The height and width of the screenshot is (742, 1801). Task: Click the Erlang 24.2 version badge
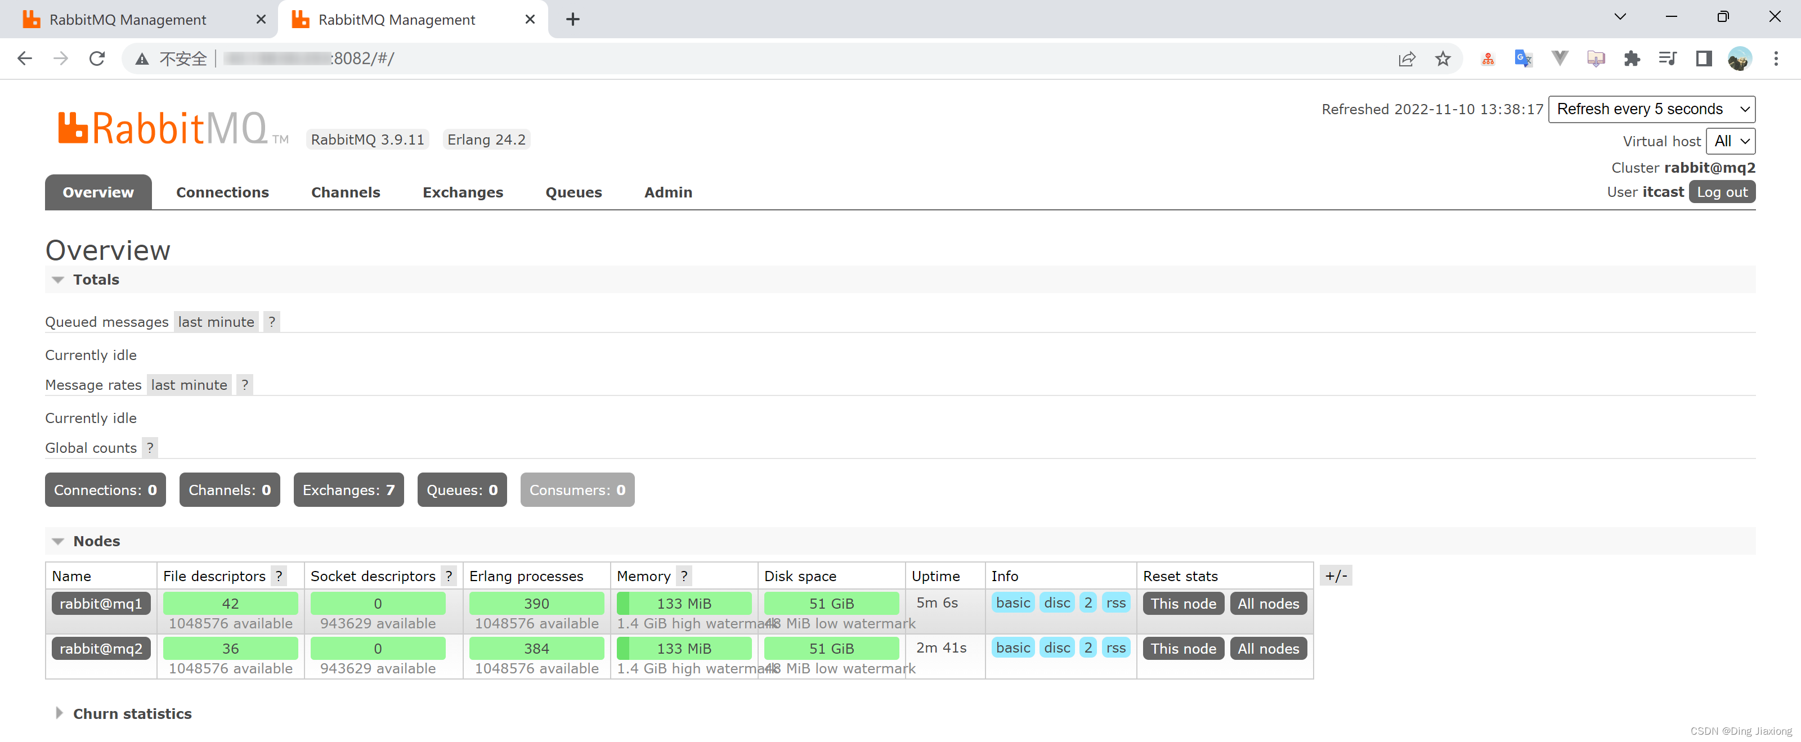486,140
